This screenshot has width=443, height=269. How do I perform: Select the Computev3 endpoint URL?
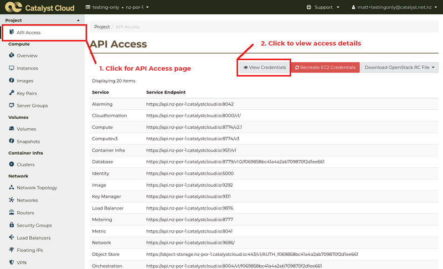click(193, 139)
